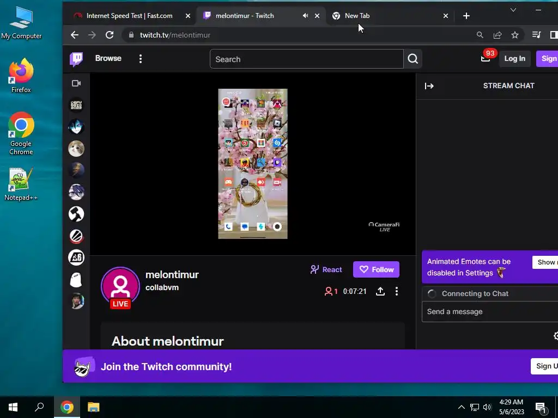The image size is (558, 418).
Task: Open a new browser tab with plus button
Action: pyautogui.click(x=466, y=16)
